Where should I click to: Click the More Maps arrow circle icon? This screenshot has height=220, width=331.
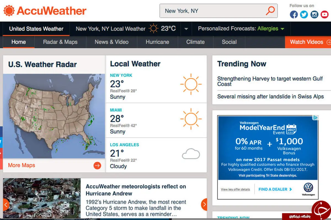[x=97, y=165]
